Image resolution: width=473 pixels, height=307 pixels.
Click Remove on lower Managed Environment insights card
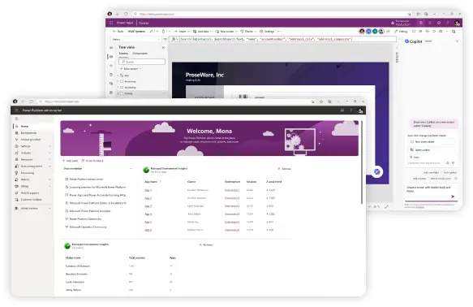click(206, 244)
